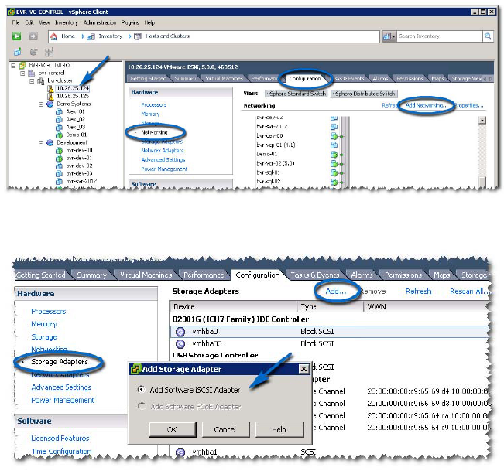The width and height of the screenshot is (504, 471).
Task: Click the warning host icon for 10.26.25.125
Action: coord(50,96)
